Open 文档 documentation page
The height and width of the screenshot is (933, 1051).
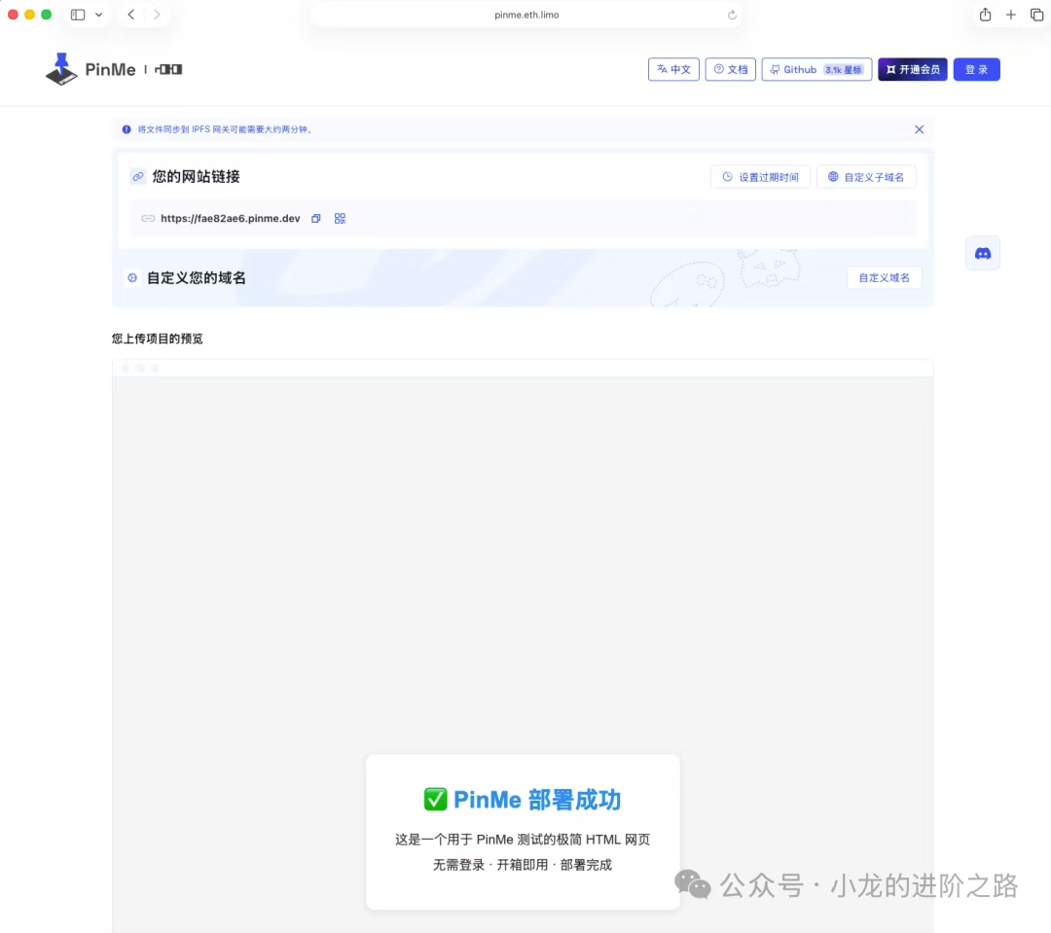point(730,70)
